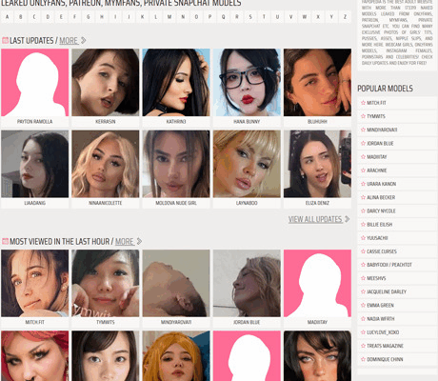The image size is (438, 381).
Task: Open the More link beside Last Updates
Action: [x=69, y=41]
